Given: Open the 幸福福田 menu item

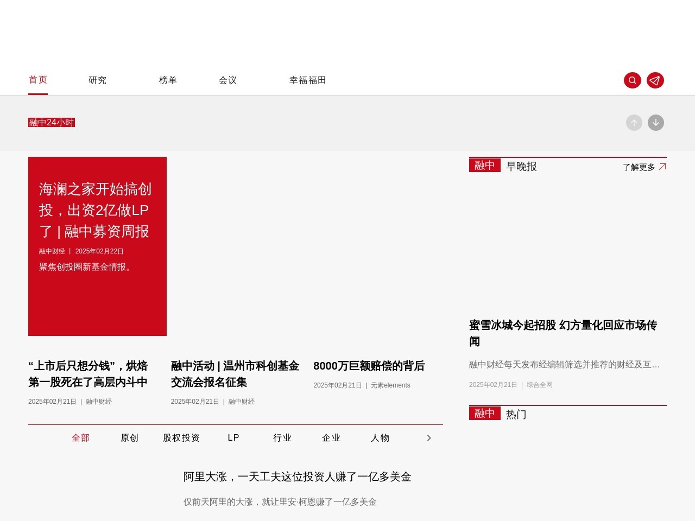Looking at the screenshot, I should 308,80.
